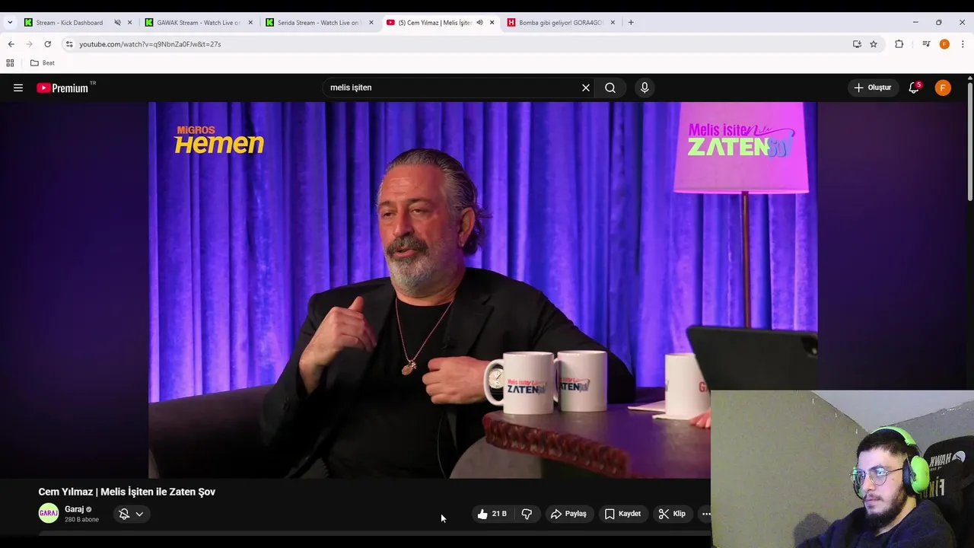Open more actions three-dot menu beside Klip
974x548 pixels.
[706, 514]
